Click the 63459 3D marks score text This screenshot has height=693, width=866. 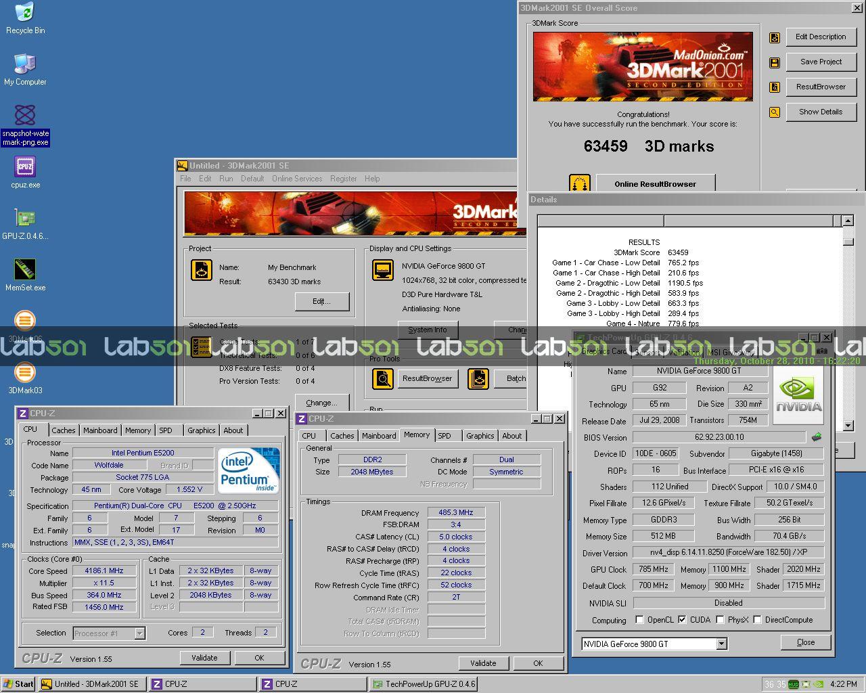pos(649,146)
